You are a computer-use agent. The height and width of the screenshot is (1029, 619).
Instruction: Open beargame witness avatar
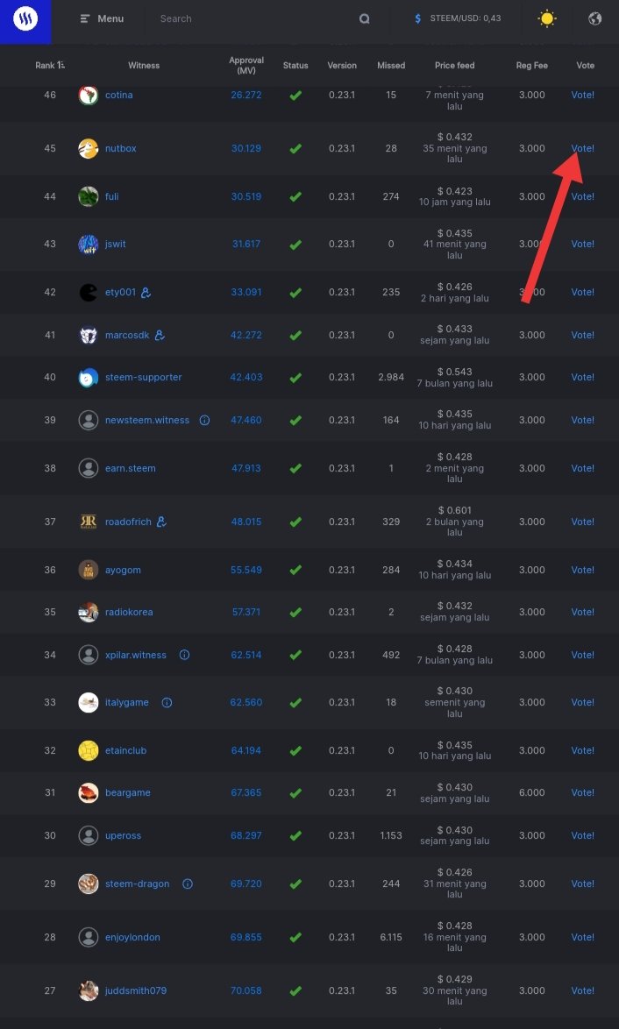coord(88,792)
